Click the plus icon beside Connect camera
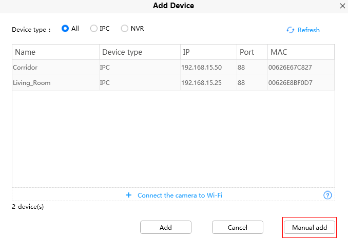The height and width of the screenshot is (239, 348). pos(128,195)
